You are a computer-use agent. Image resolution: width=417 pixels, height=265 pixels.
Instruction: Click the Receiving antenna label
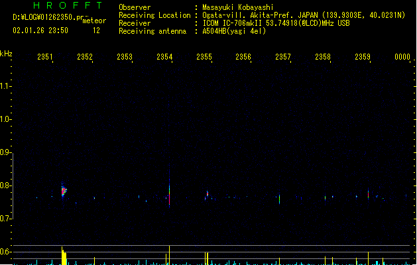(152, 31)
